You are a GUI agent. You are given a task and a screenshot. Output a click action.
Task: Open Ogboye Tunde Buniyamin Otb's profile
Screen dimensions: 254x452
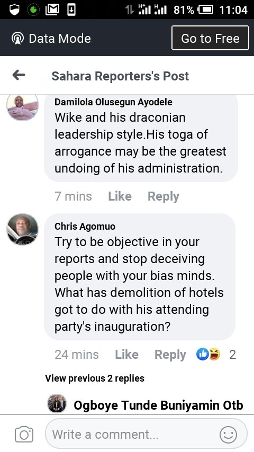(x=158, y=405)
